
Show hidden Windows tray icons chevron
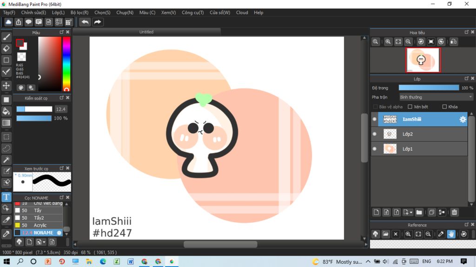368,261
